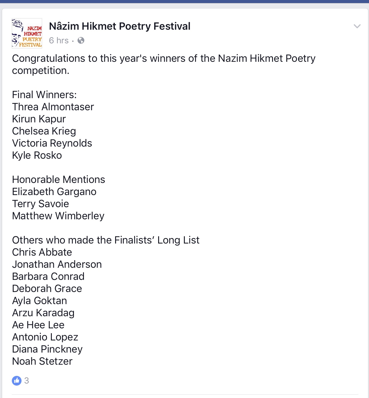
Task: Click on the name Kirun Kapur
Action: pyautogui.click(x=39, y=119)
